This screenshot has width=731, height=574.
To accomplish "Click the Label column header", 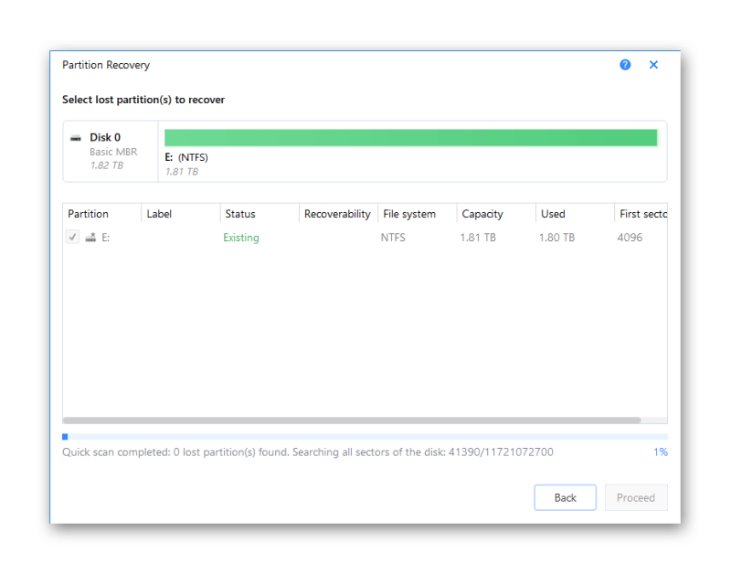I will tap(180, 214).
